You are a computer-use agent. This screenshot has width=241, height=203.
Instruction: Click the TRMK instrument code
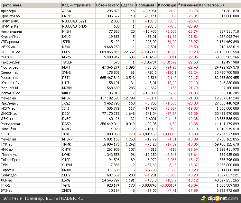(67, 145)
